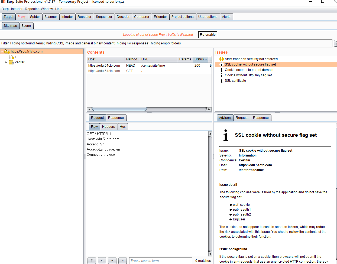
Task: Click the site map filter bar
Action: 166,43
